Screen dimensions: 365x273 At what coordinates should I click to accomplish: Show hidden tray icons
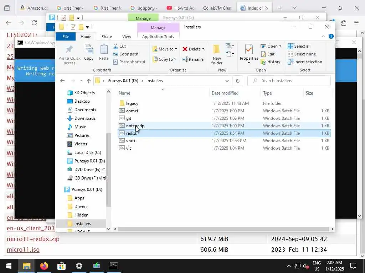pos(289,266)
